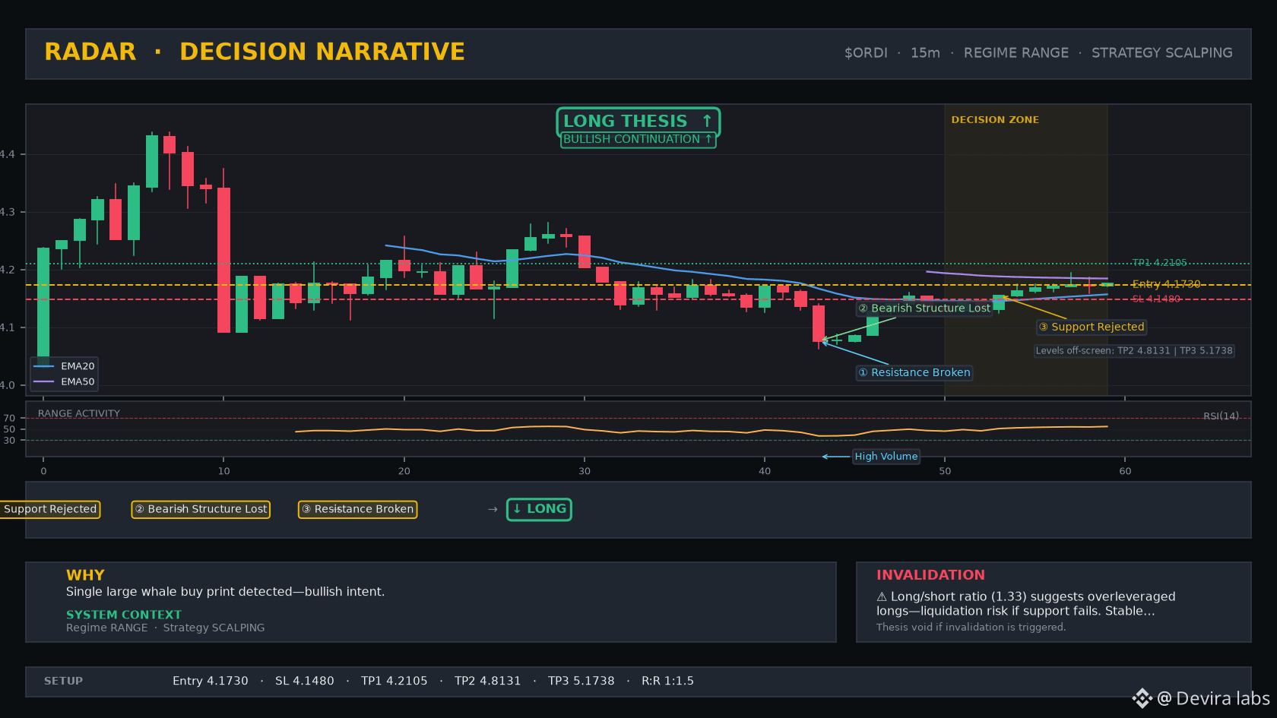The width and height of the screenshot is (1277, 718).
Task: Click the DECISION ZONE label
Action: coord(995,120)
